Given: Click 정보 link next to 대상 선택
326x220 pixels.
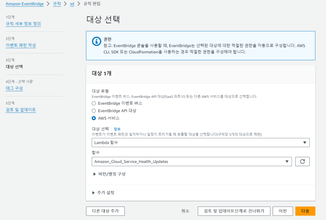Looking at the screenshot, I should click(x=117, y=129).
